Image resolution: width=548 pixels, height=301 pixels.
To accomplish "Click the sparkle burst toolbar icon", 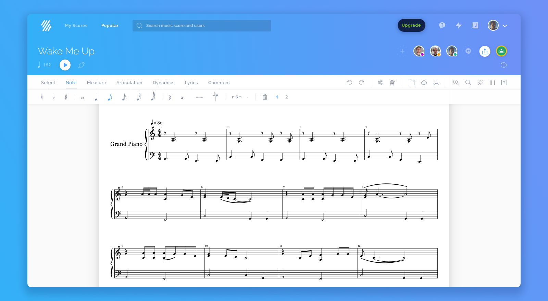I will [x=481, y=82].
